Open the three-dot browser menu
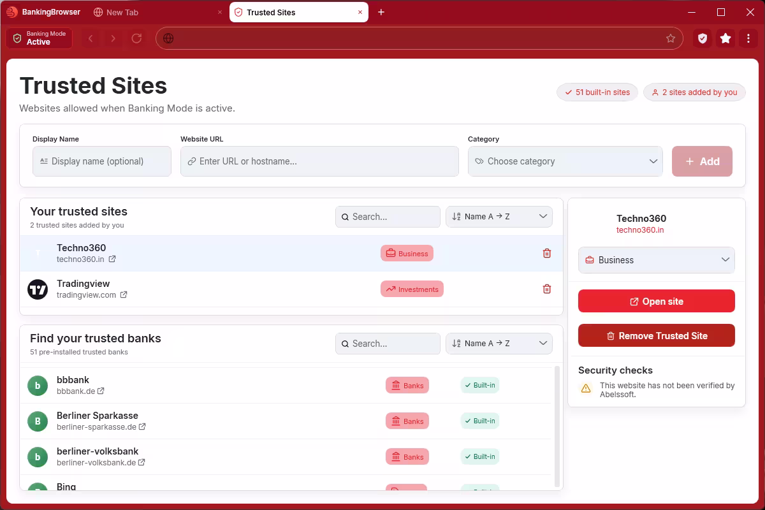765x510 pixels. [748, 38]
